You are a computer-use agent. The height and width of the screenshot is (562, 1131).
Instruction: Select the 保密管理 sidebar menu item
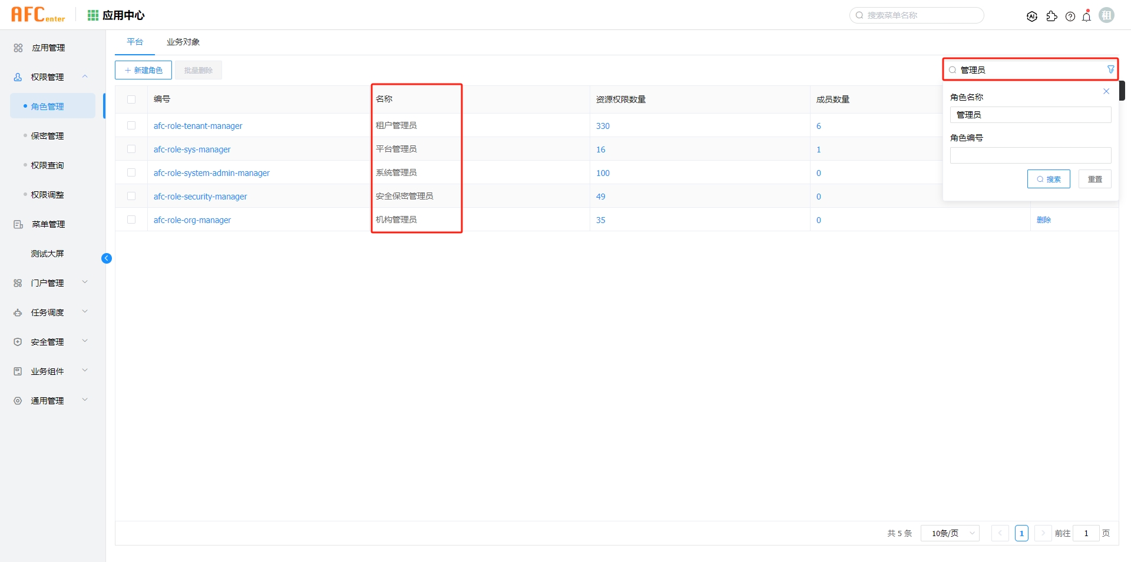click(47, 136)
